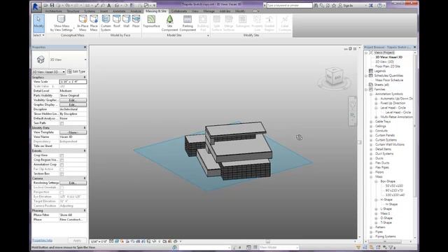Click the favorites star icon in title bar
The height and width of the screenshot is (252, 448).
[334, 5]
